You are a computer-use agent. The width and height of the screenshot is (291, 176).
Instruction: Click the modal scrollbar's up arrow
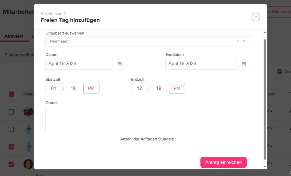pos(265,32)
